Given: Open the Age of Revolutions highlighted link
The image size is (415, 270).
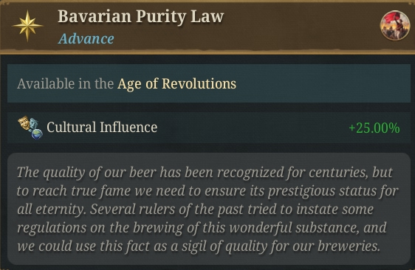Looking at the screenshot, I should [176, 84].
